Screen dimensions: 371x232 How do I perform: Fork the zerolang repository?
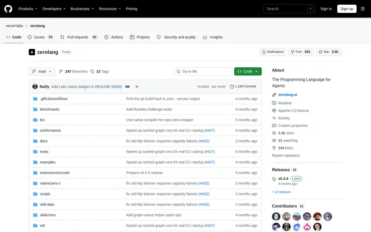pos(301,52)
